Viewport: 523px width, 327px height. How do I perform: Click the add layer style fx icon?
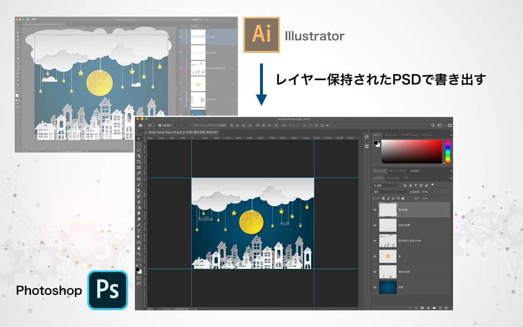tap(416, 308)
